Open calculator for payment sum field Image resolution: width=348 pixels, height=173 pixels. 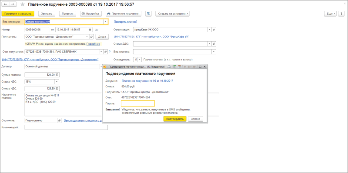pyautogui.click(x=57, y=75)
